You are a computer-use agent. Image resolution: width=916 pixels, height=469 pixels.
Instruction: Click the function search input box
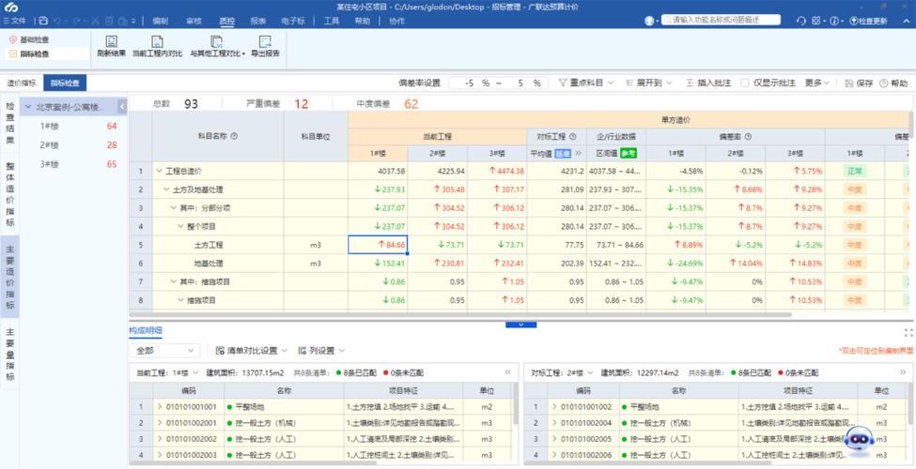click(x=722, y=20)
